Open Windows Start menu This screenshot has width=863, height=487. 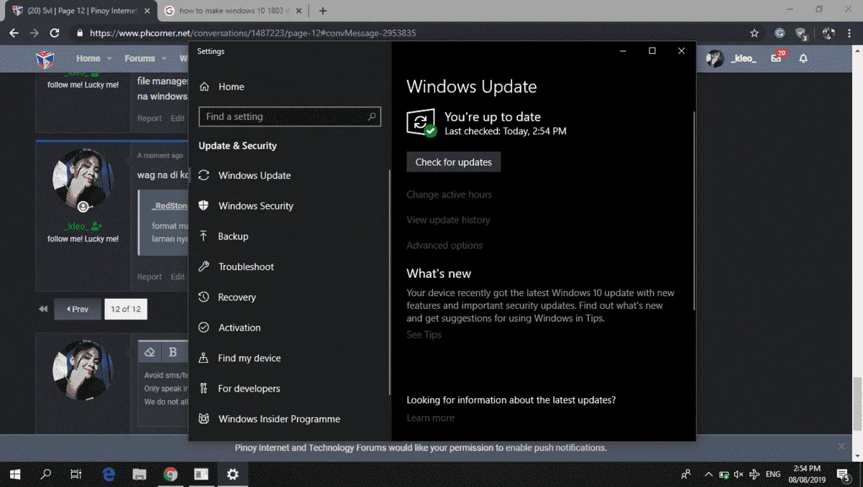(14, 474)
